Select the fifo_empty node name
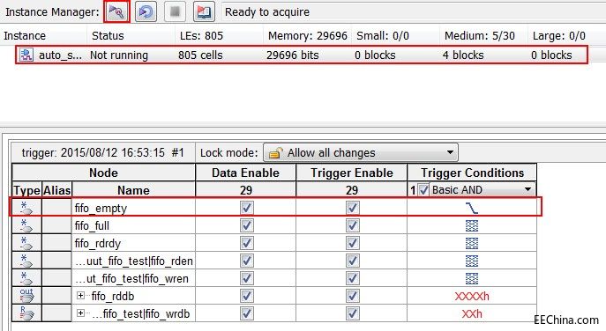Viewport: 606px width, 331px height. 101,209
